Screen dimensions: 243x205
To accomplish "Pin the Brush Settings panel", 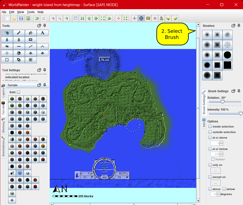I will [239, 91].
